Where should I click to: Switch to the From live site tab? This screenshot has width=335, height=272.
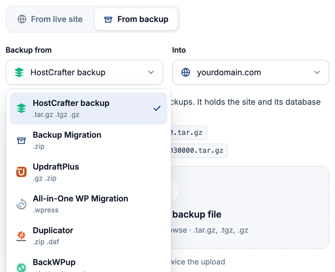coord(50,19)
